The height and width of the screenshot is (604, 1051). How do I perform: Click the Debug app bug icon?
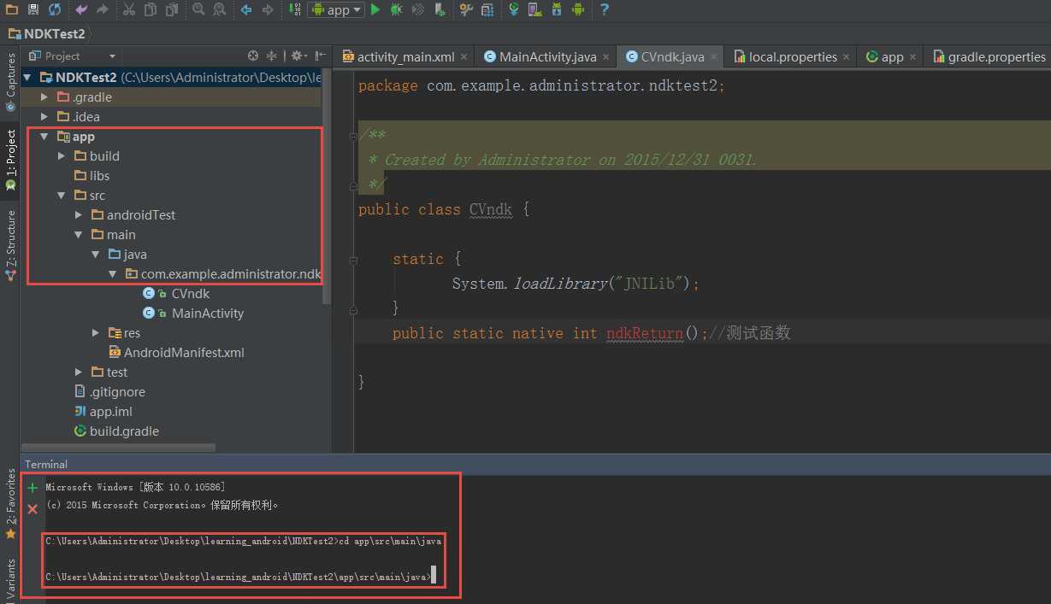click(x=397, y=9)
